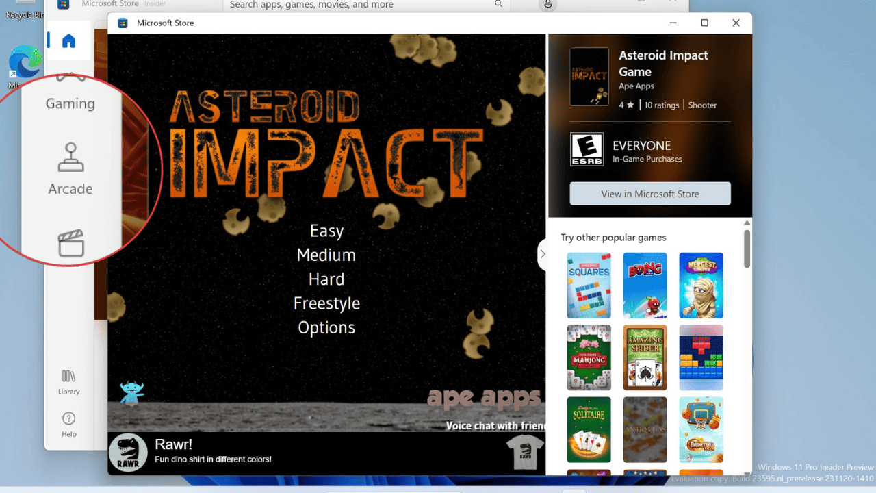Maximize the Microsoft Store popup window
The height and width of the screenshot is (493, 876).
click(704, 23)
